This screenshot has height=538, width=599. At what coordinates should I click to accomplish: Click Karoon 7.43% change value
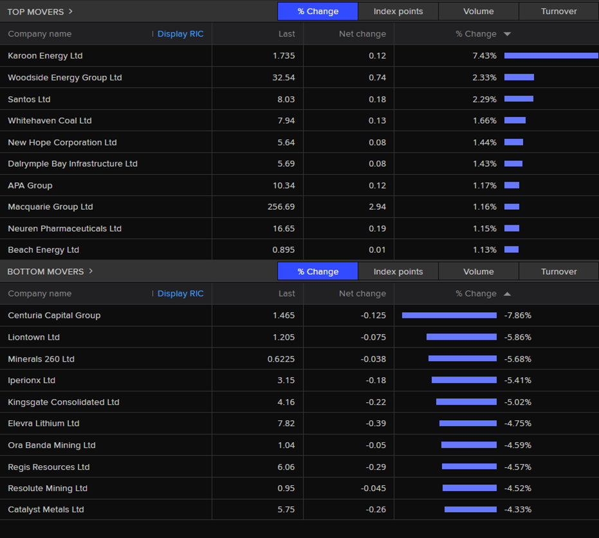tap(484, 56)
